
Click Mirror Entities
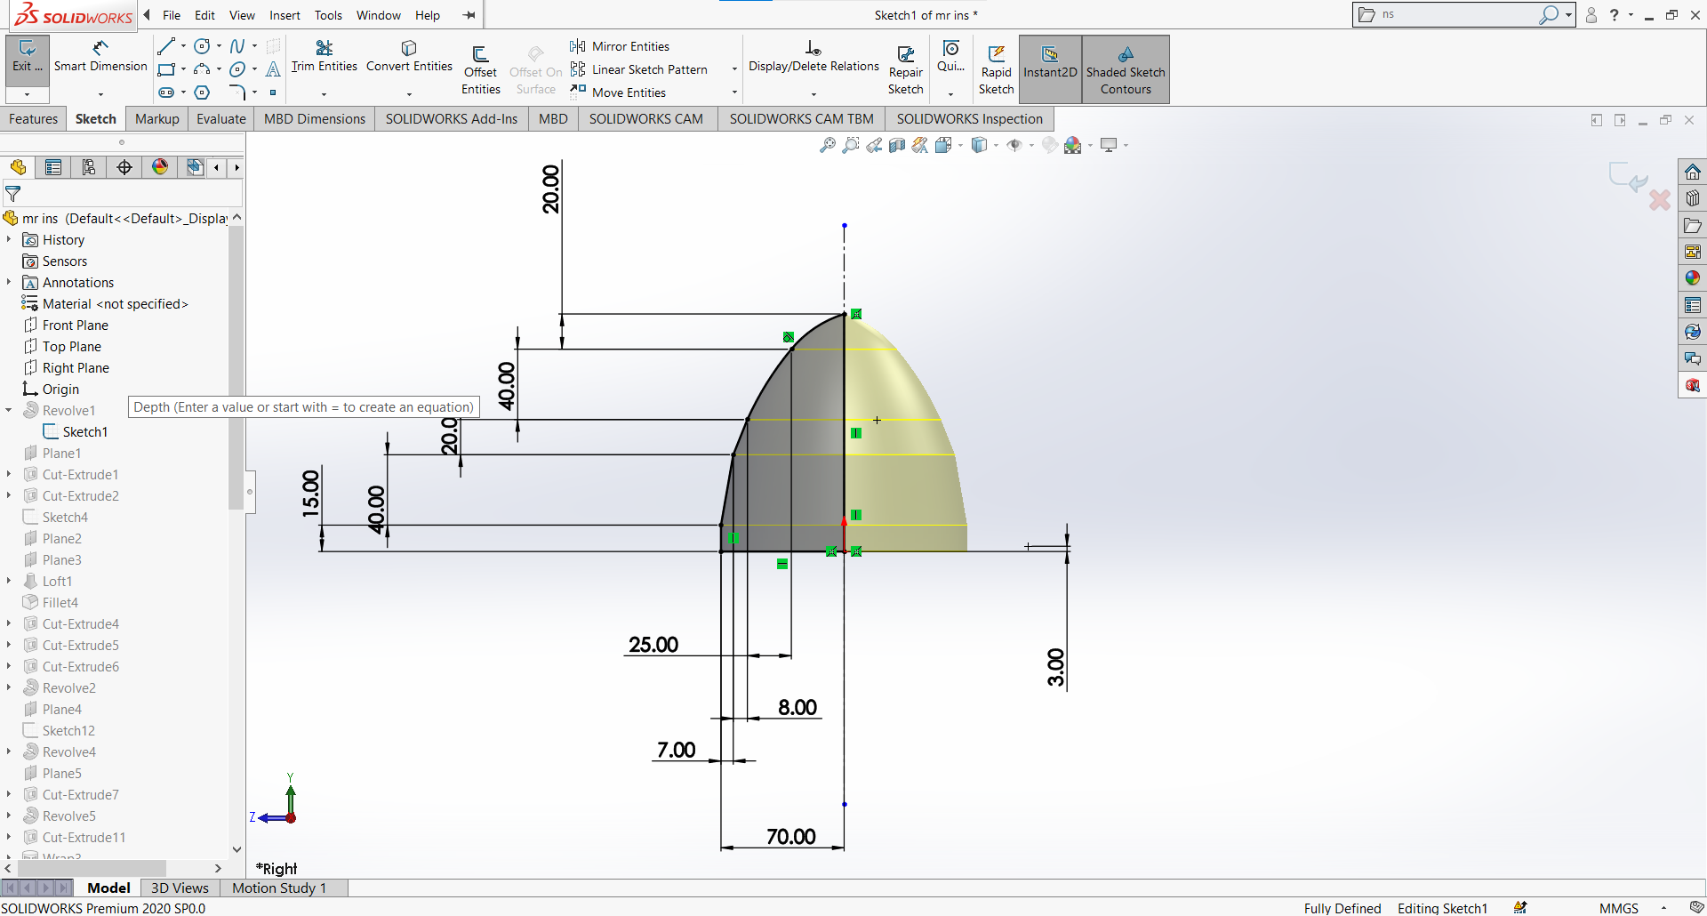tap(620, 46)
